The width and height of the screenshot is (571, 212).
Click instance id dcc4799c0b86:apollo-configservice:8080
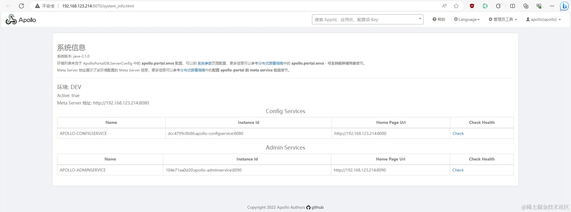(x=206, y=133)
